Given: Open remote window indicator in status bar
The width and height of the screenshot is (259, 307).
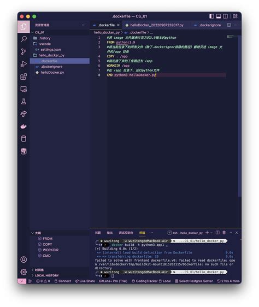Looking at the screenshot, I should point(22,281).
